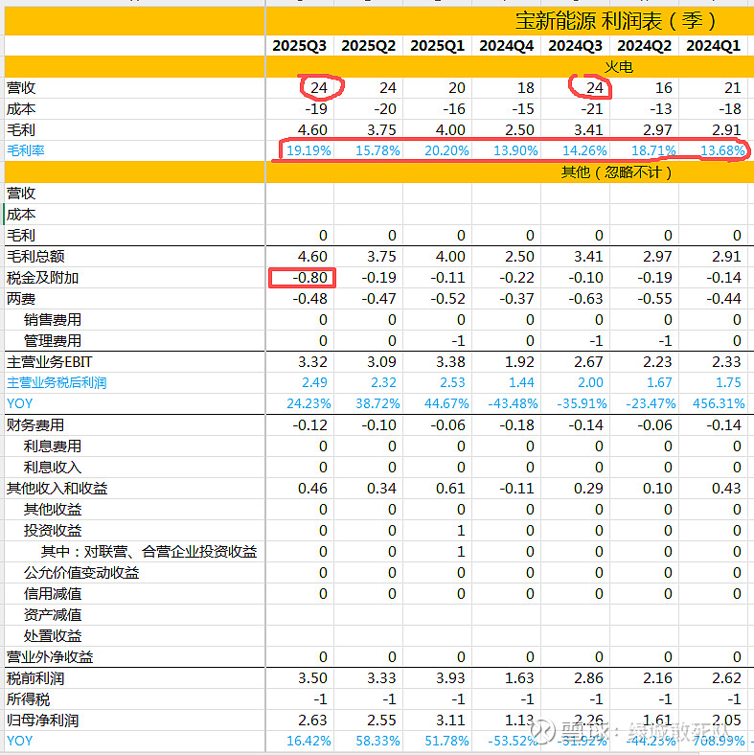Click the 归母净利润 row label
Image resolution: width=754 pixels, height=755 pixels.
[42, 721]
